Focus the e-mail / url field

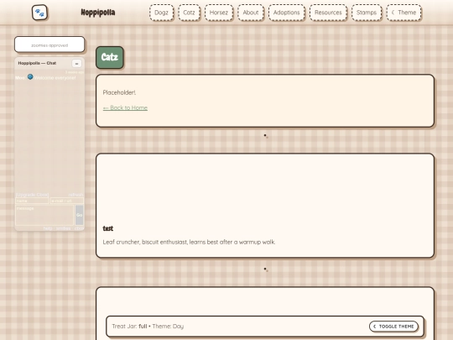(67, 201)
